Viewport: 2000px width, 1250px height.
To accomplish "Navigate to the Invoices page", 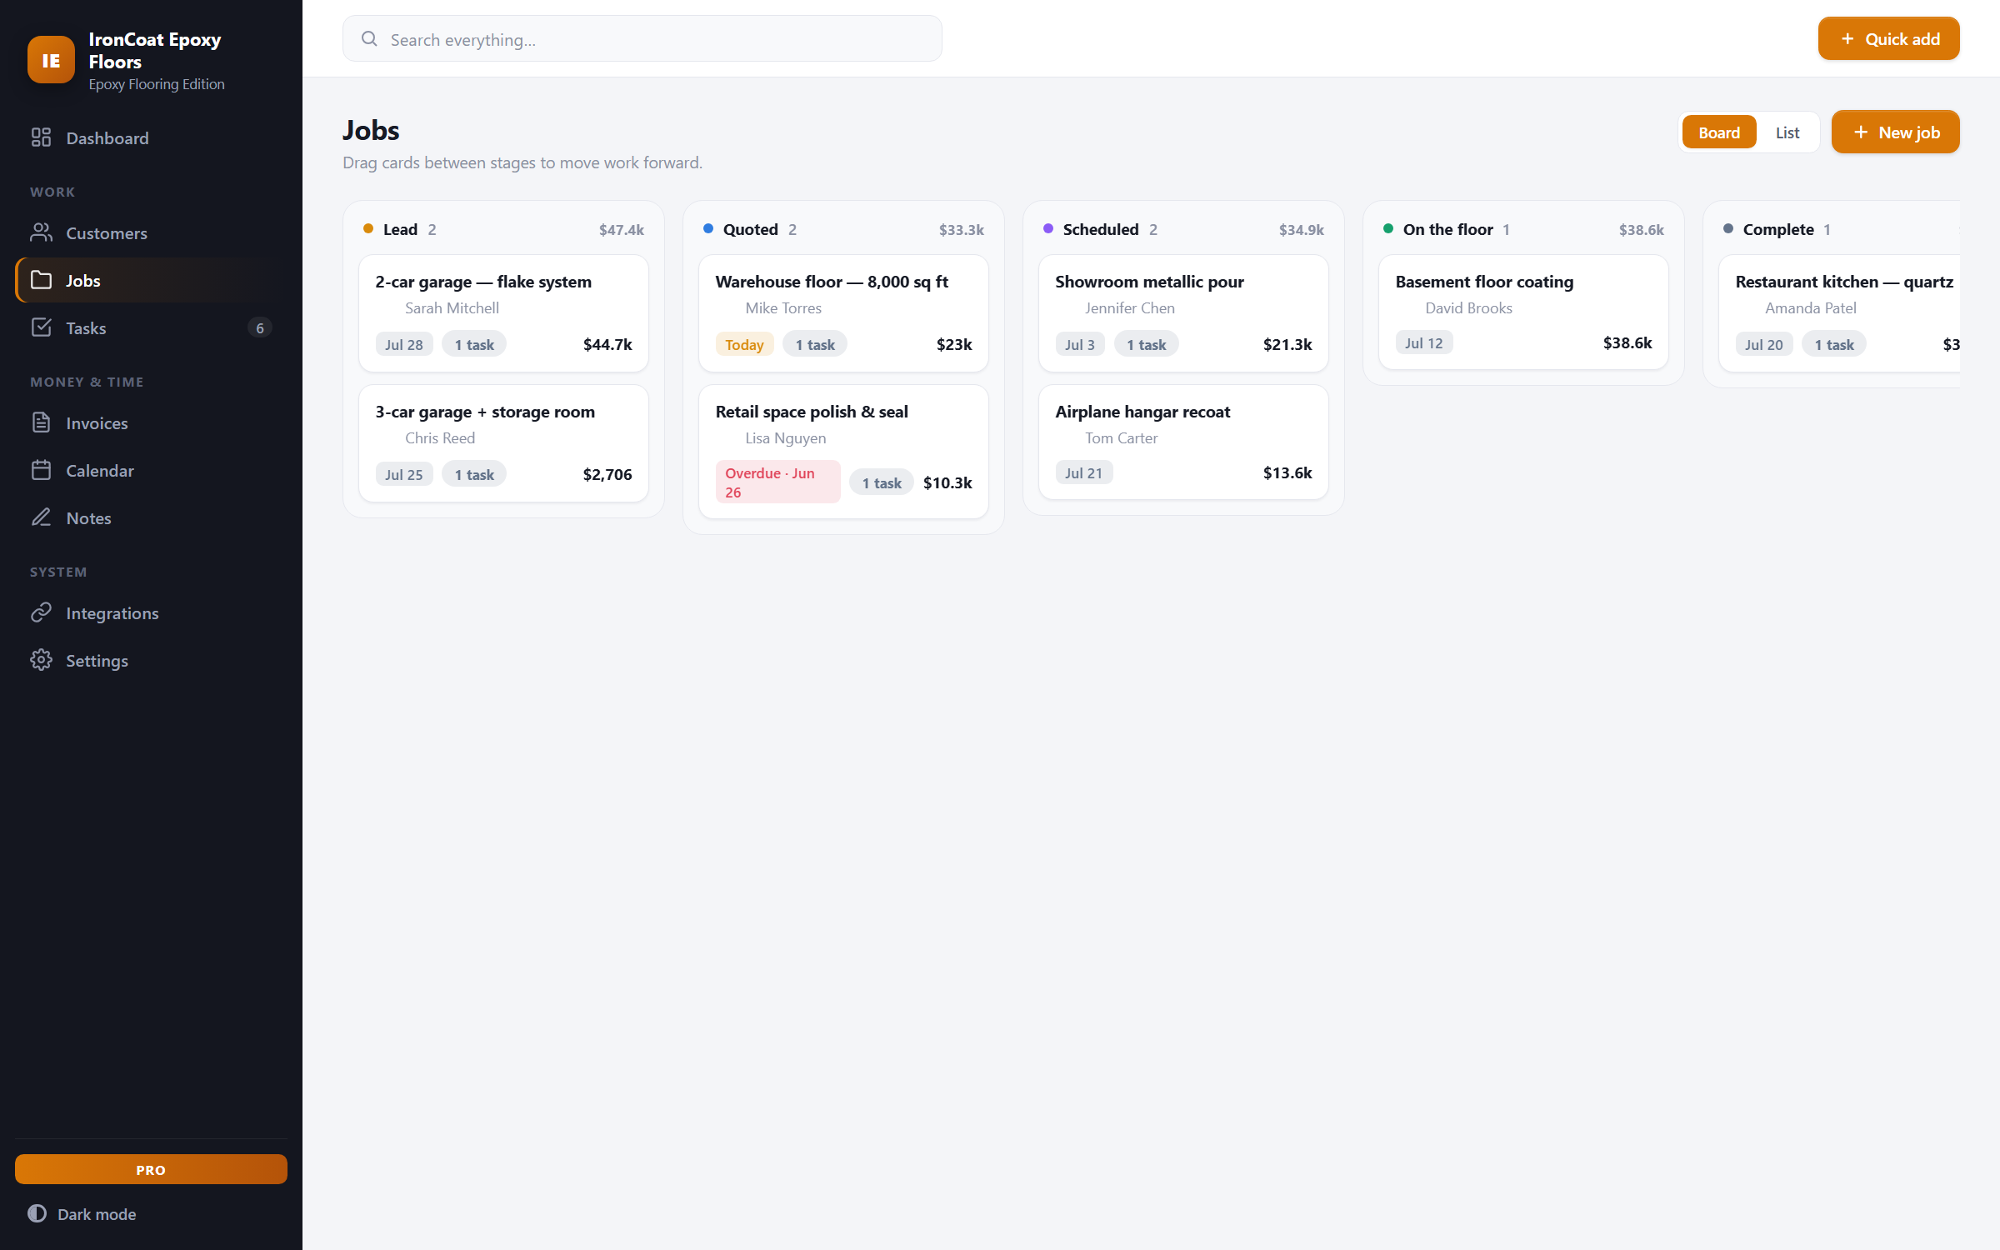I will pyautogui.click(x=151, y=422).
